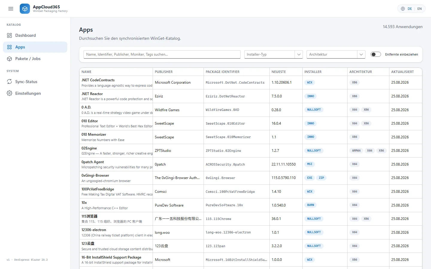Click the Sync-Status refresh icon
The width and height of the screenshot is (431, 269).
click(10, 82)
